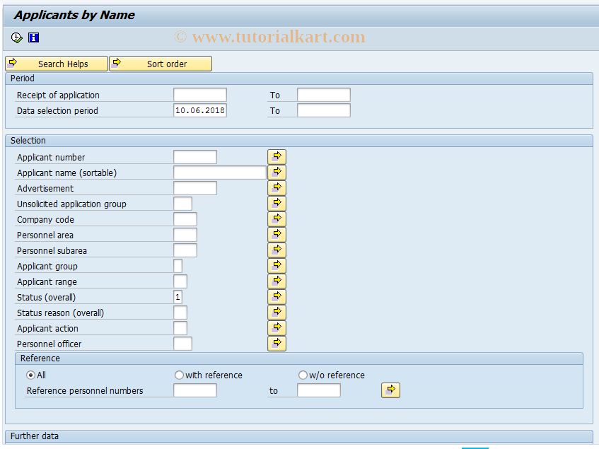The image size is (599, 449).
Task: Open multiple selection for Unsolicited application group
Action: click(x=277, y=203)
